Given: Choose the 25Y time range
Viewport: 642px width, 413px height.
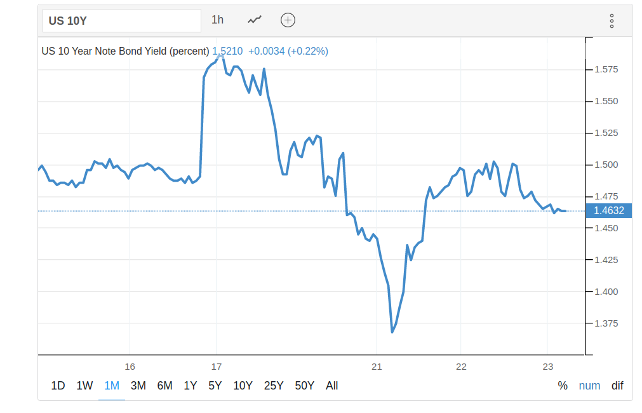Looking at the screenshot, I should pyautogui.click(x=274, y=386).
